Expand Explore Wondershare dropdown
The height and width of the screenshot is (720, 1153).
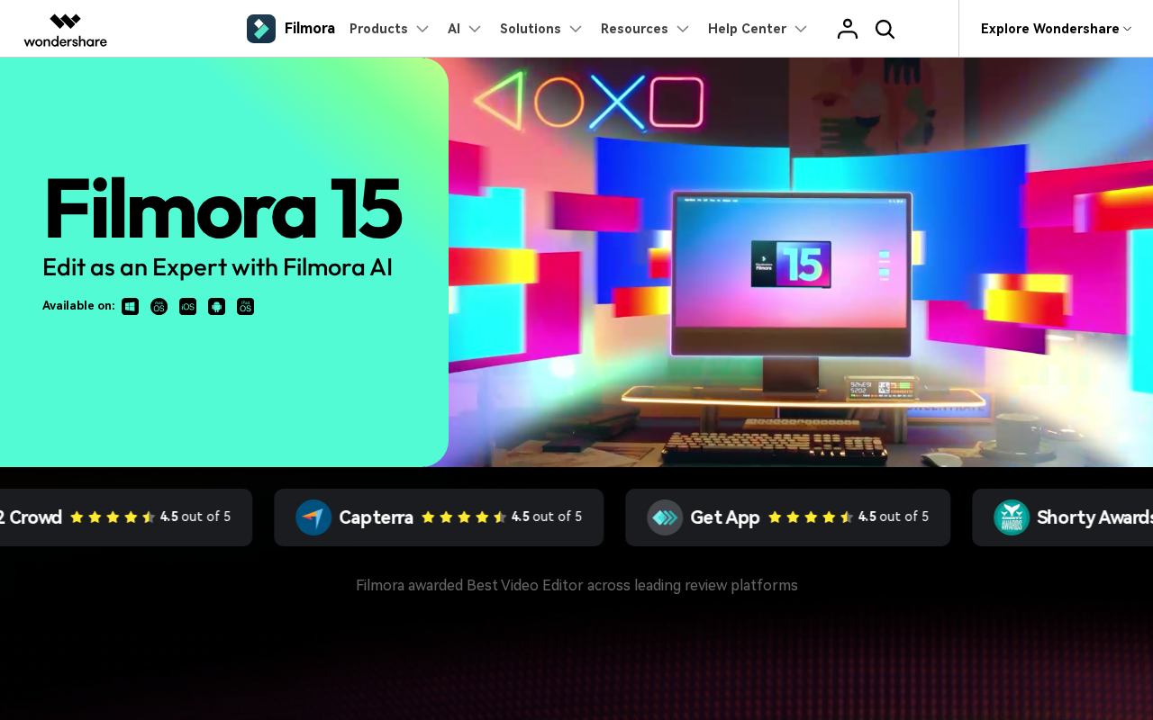[1056, 29]
